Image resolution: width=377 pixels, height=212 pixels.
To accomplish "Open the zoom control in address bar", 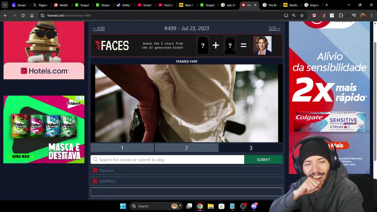I will [x=294, y=15].
